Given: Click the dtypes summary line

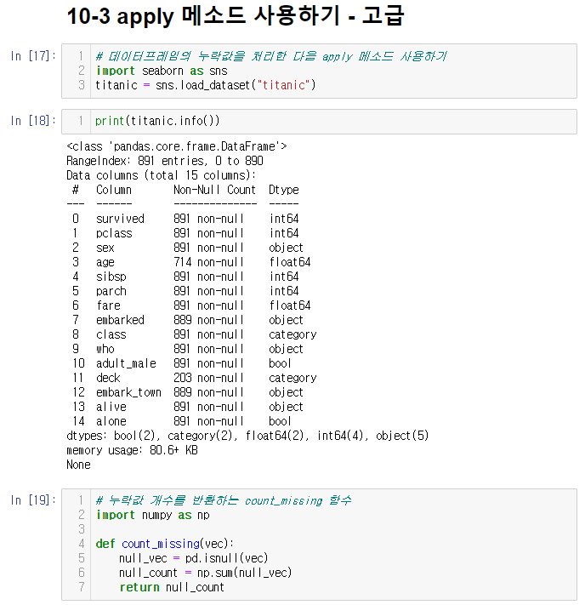Looking at the screenshot, I should coord(247,436).
